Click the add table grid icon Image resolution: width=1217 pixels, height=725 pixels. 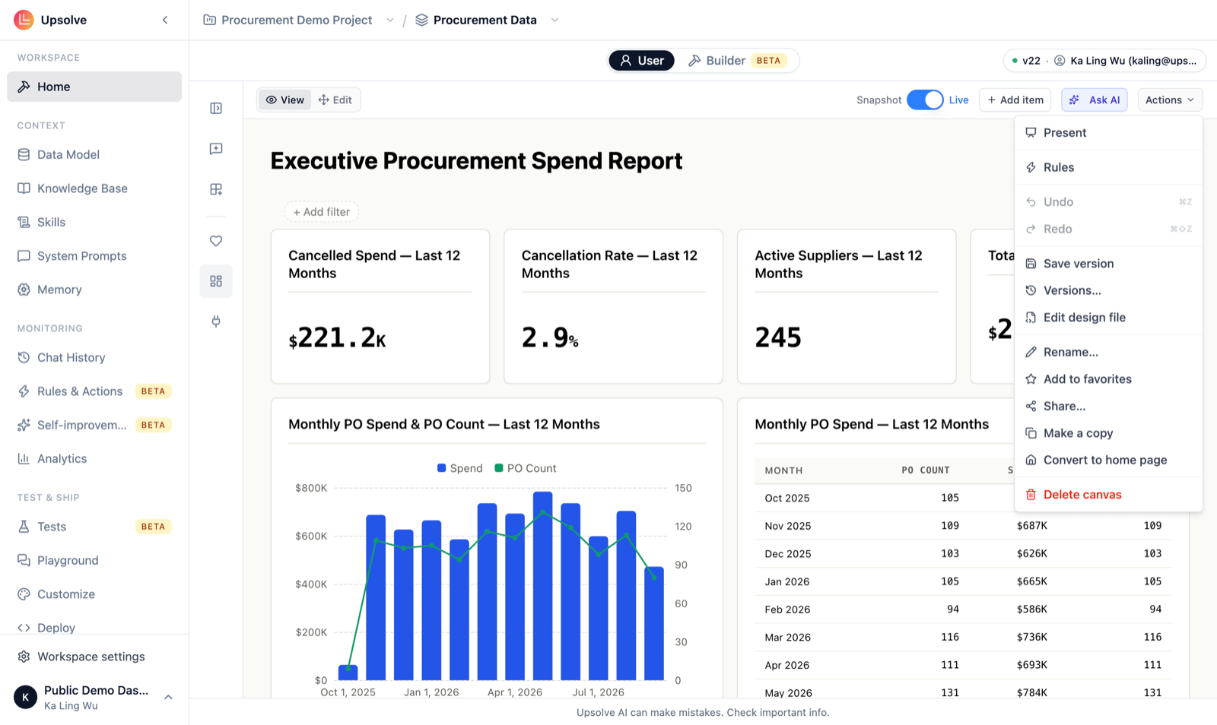(216, 189)
